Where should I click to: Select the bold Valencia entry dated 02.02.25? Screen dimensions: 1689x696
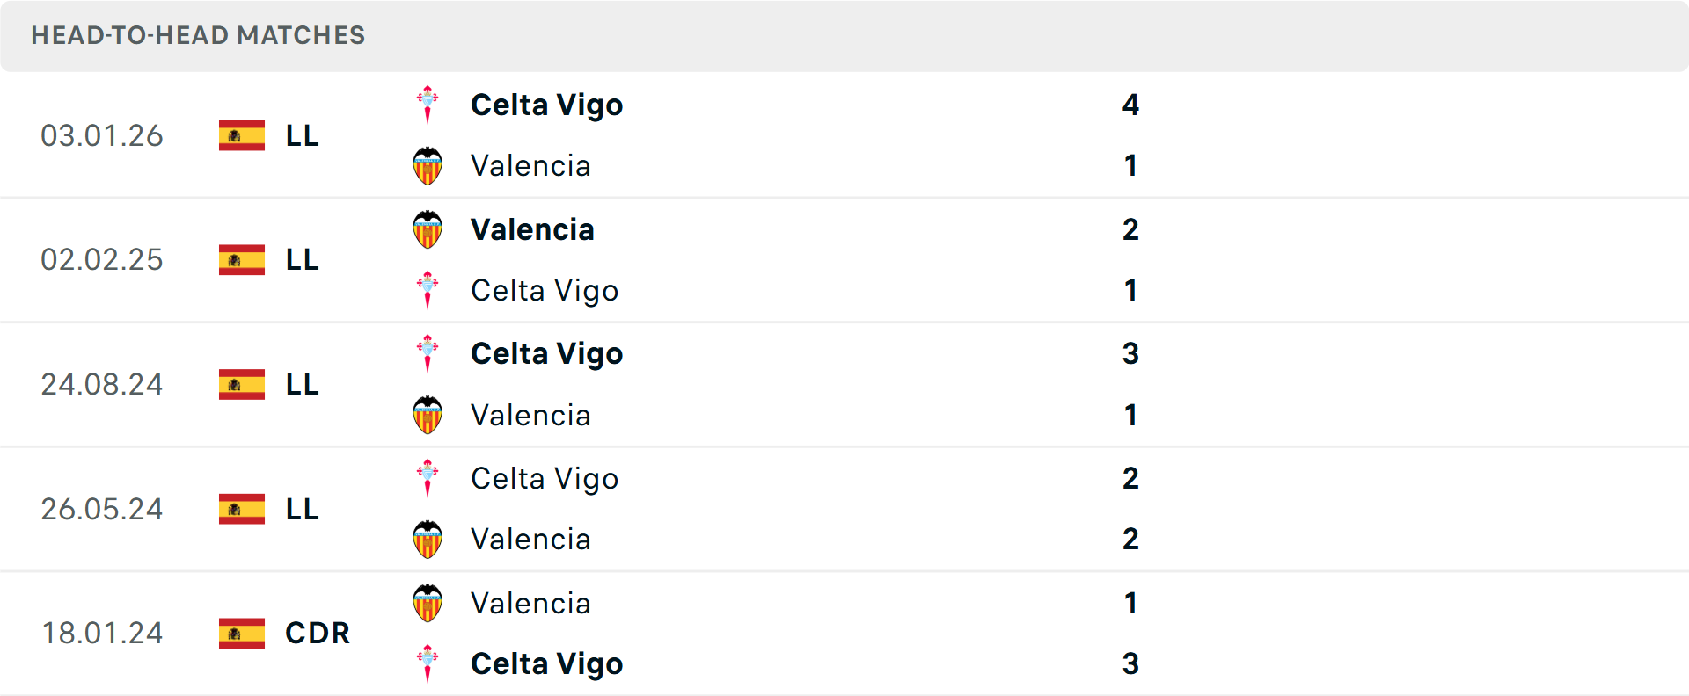[532, 229]
